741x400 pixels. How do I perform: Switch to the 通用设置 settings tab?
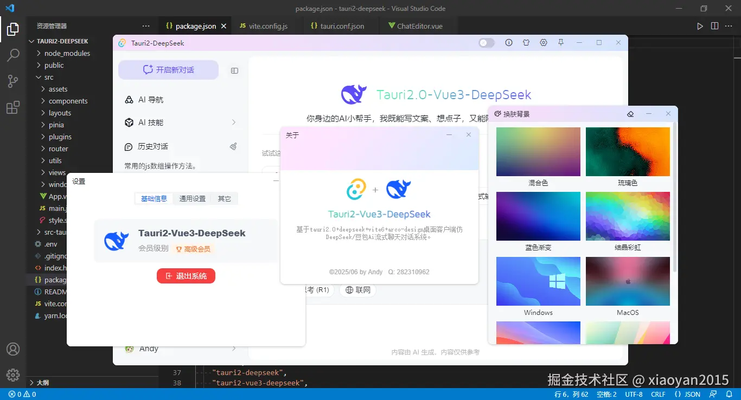coord(191,198)
